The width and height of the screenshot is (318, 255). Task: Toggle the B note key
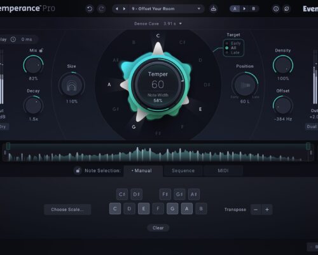(201, 208)
